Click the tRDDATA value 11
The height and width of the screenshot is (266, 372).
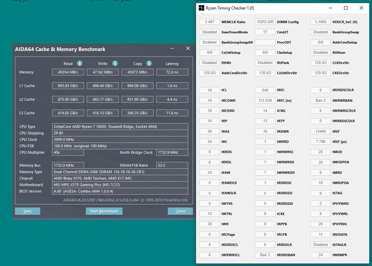321,234
